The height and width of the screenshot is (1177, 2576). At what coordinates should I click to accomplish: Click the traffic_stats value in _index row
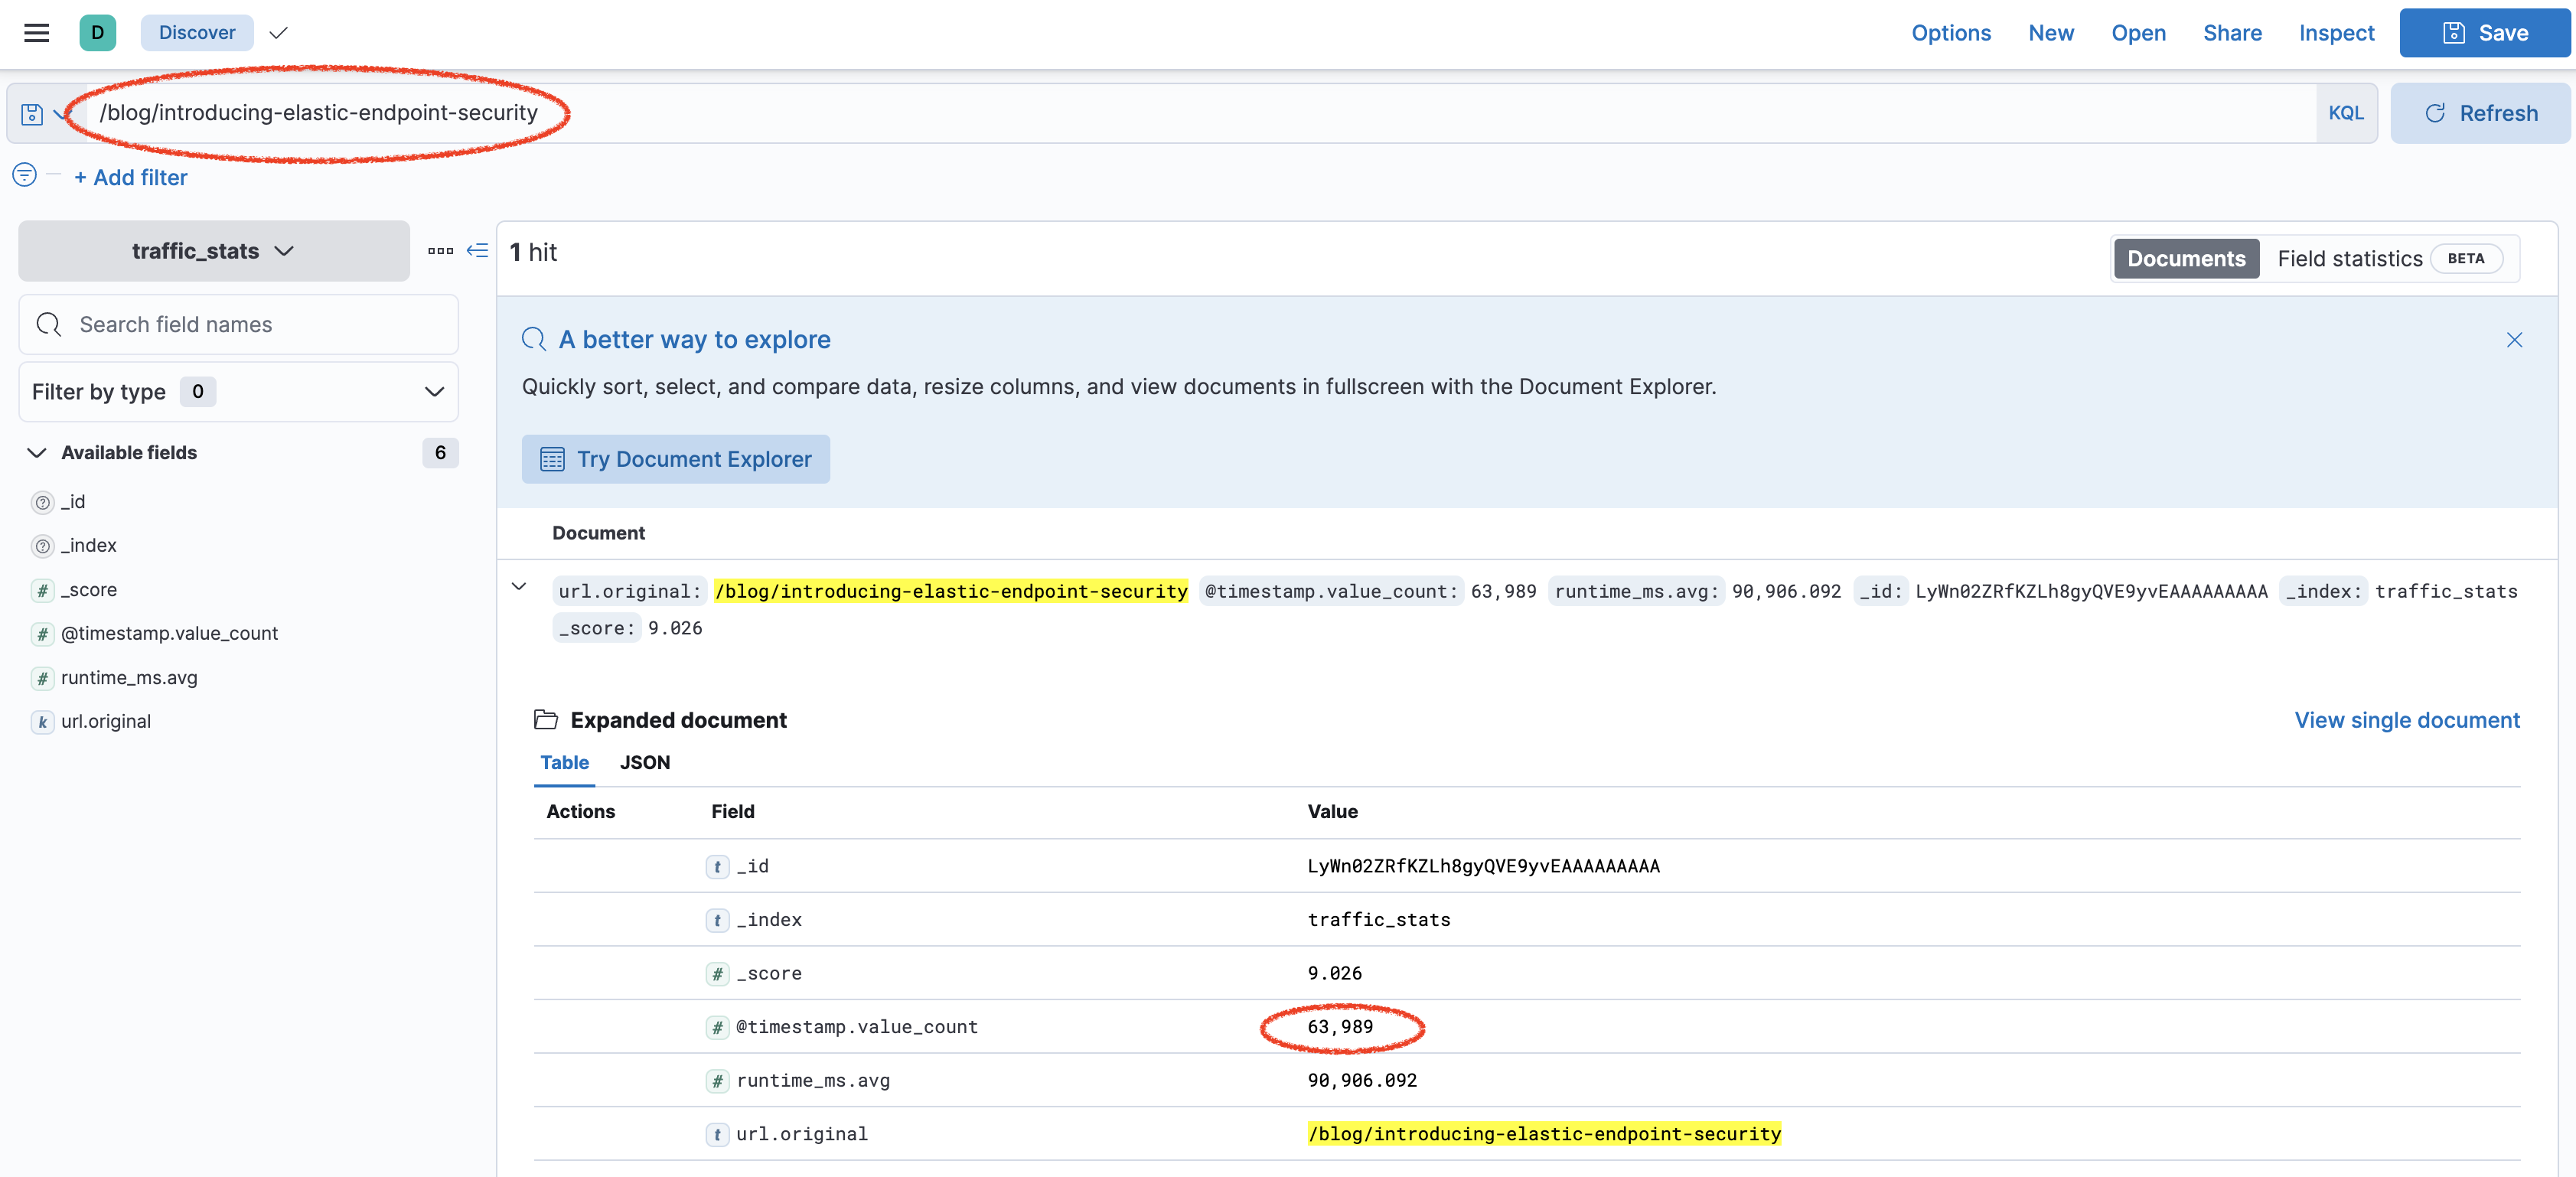click(x=1379, y=920)
